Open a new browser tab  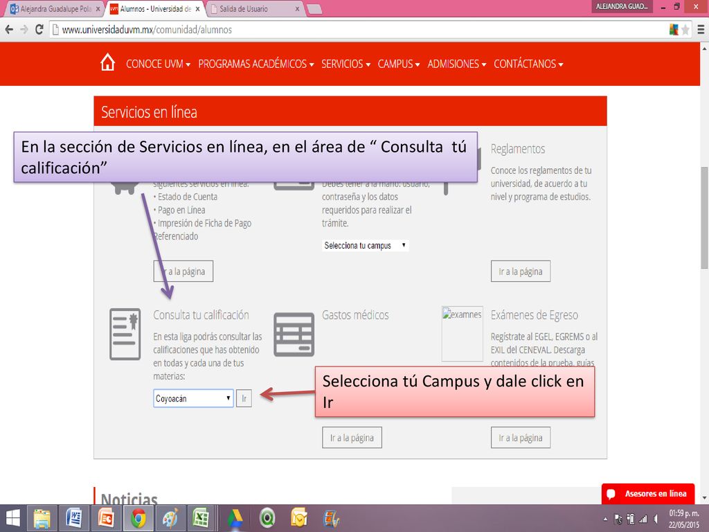(315, 9)
